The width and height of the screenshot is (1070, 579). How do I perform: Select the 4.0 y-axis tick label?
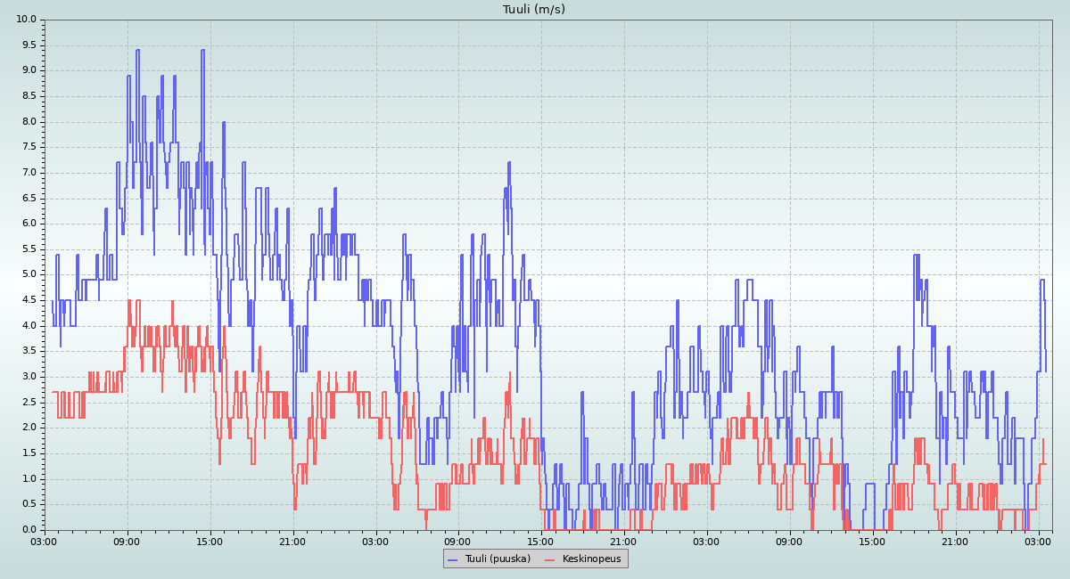tap(29, 325)
